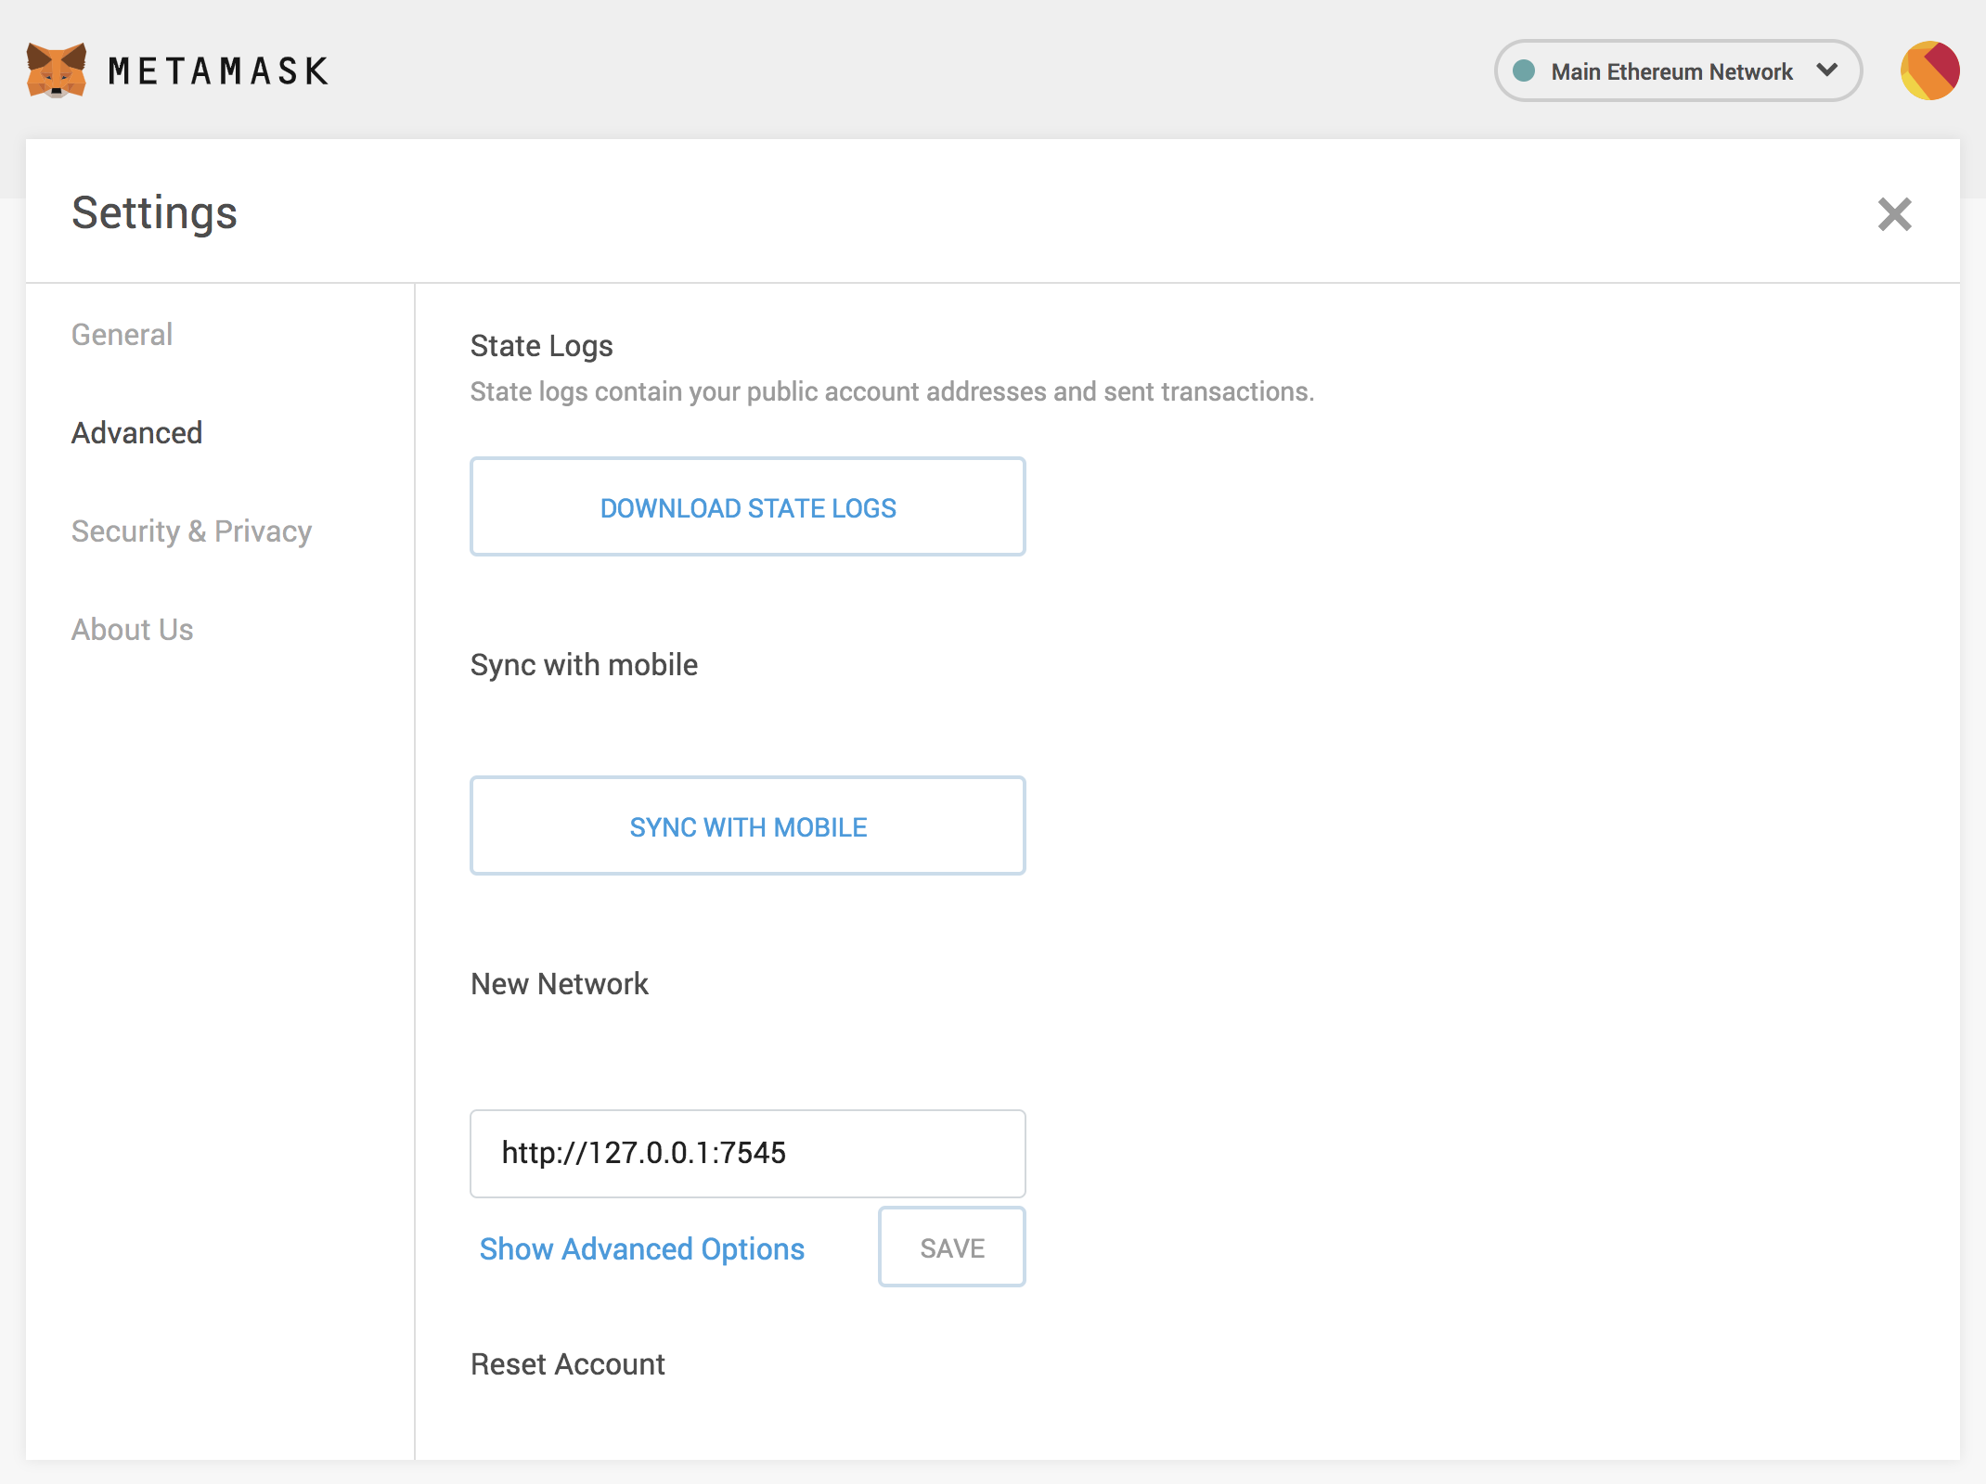Click the METAMASK wordmark text
Image resolution: width=1986 pixels, height=1484 pixels.
(x=218, y=71)
